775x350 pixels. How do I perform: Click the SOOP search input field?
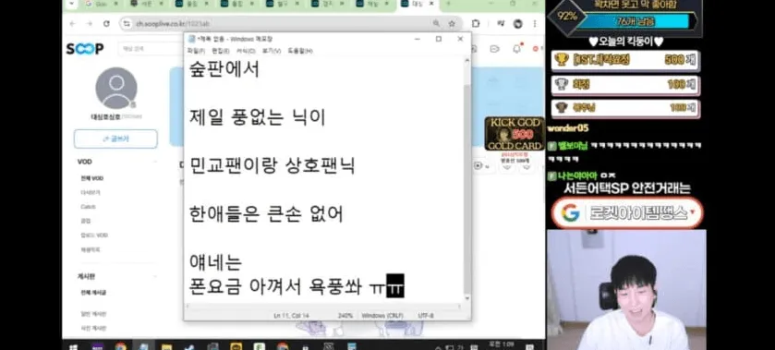[151, 49]
